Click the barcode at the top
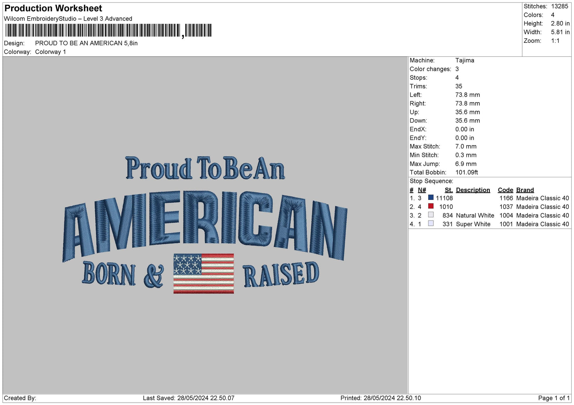 tap(108, 31)
